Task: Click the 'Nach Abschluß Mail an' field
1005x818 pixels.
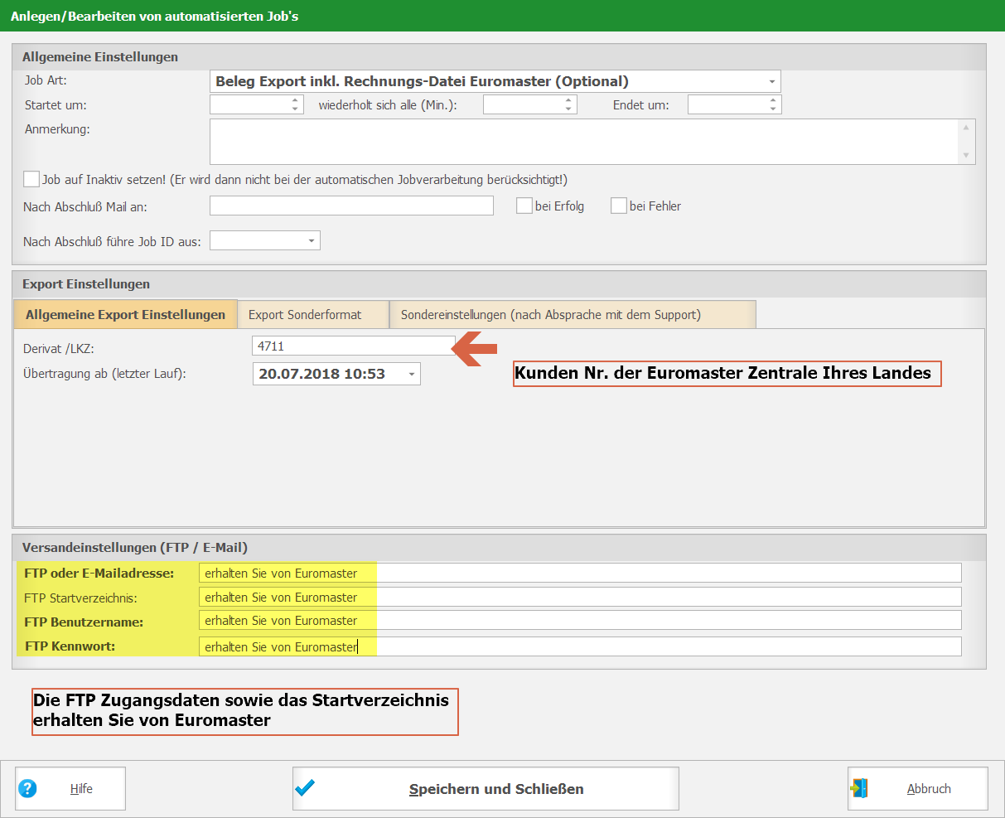Action: [x=351, y=206]
